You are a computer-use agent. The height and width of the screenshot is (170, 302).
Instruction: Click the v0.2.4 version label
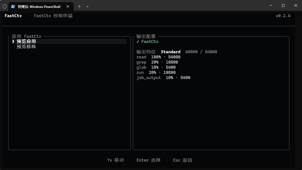283,16
